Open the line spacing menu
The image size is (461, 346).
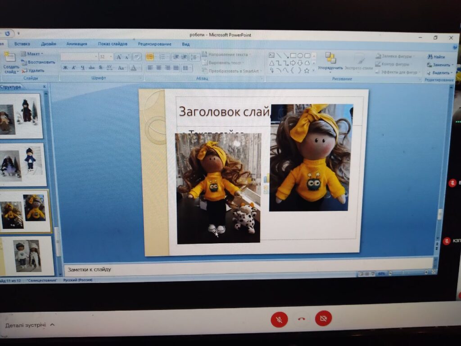[x=194, y=57]
